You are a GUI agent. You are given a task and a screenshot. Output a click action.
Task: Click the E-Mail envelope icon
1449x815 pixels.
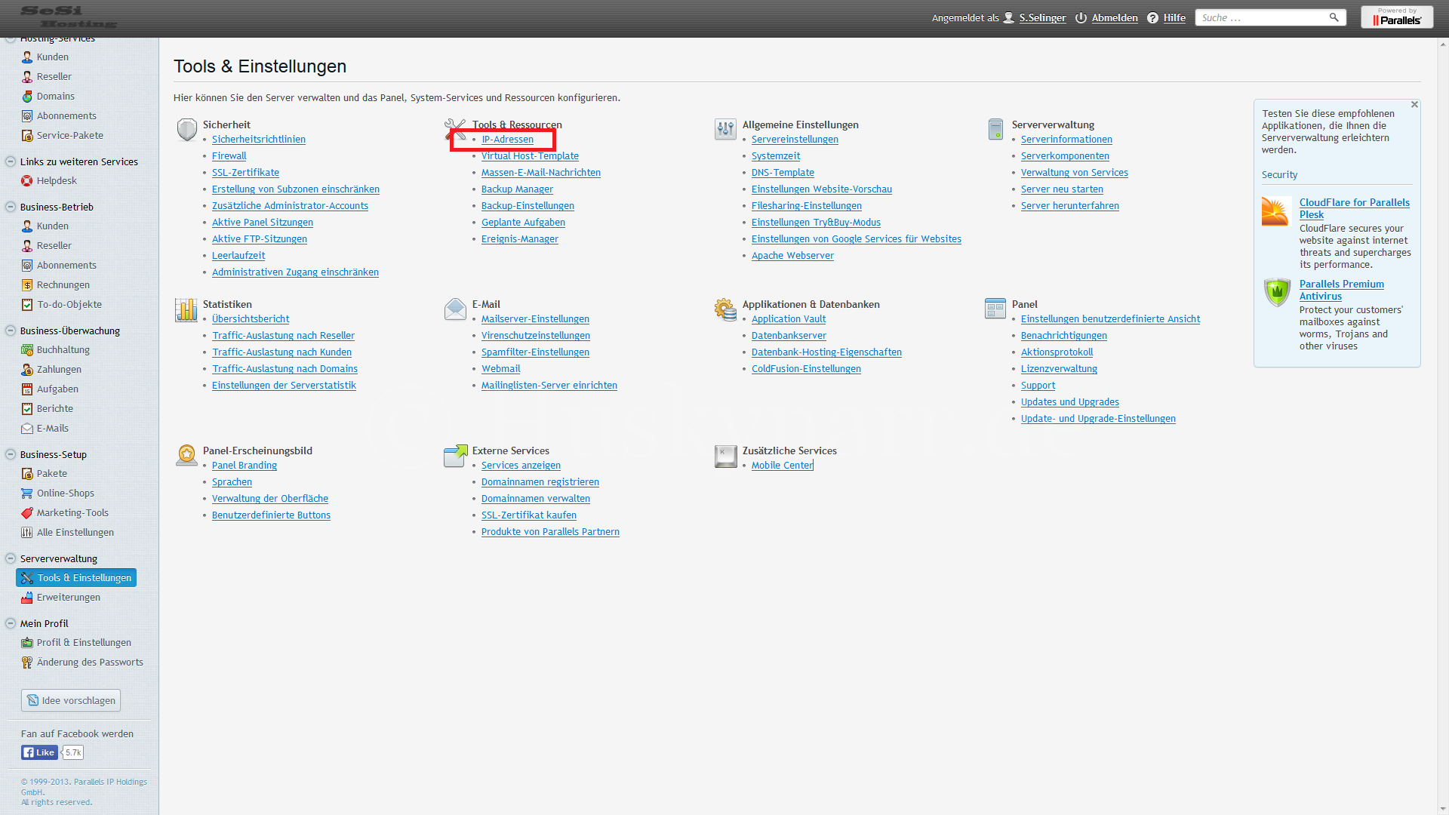point(455,309)
